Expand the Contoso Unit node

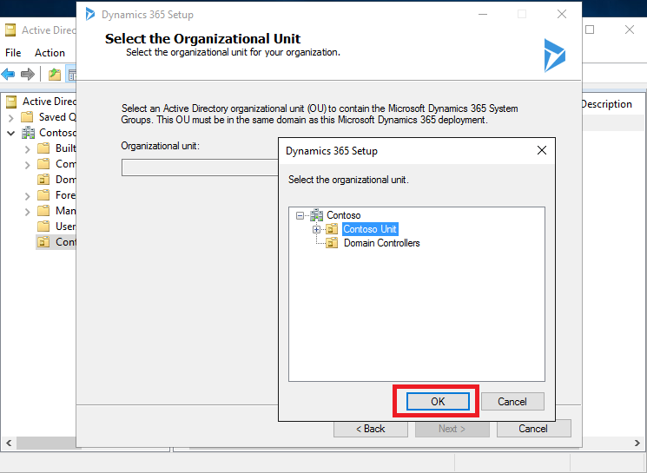pyautogui.click(x=316, y=229)
